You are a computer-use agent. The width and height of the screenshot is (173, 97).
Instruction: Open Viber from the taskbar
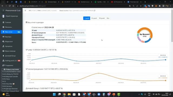point(109,94)
